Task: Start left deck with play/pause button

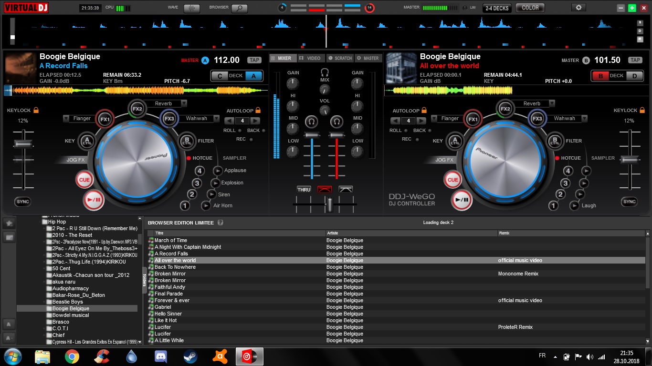Action: pos(94,200)
